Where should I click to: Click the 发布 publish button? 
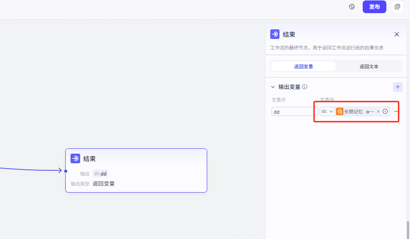pos(374,7)
